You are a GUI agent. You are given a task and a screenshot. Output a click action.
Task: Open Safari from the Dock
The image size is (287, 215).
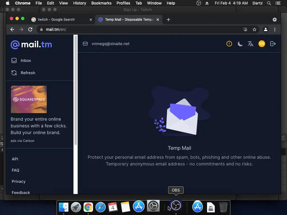(101, 207)
